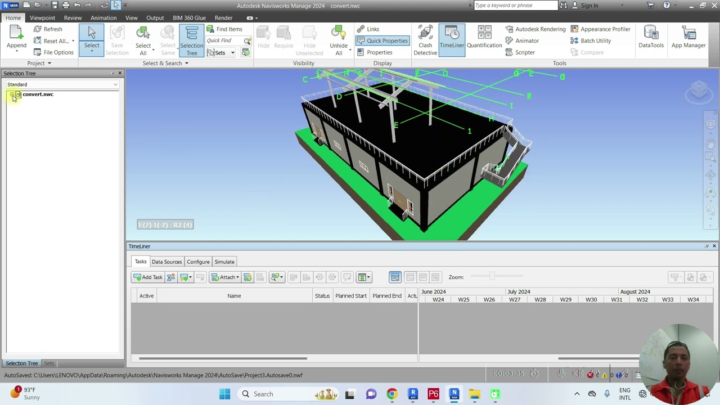This screenshot has width=720, height=405.
Task: Open Chrome from the taskbar
Action: [391, 394]
